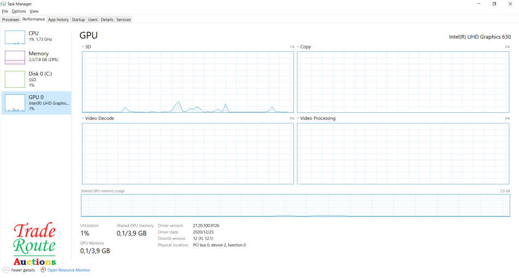Select GPU 0 in the sidebar

click(36, 102)
